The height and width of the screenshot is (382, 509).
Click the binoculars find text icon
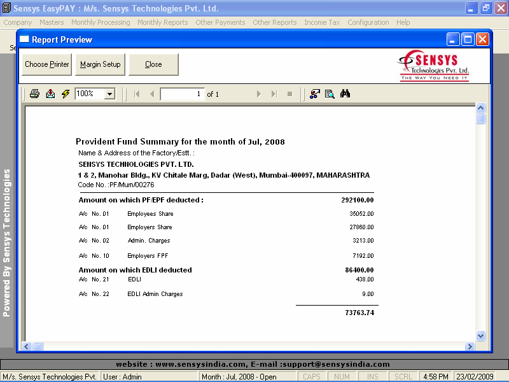(x=345, y=94)
